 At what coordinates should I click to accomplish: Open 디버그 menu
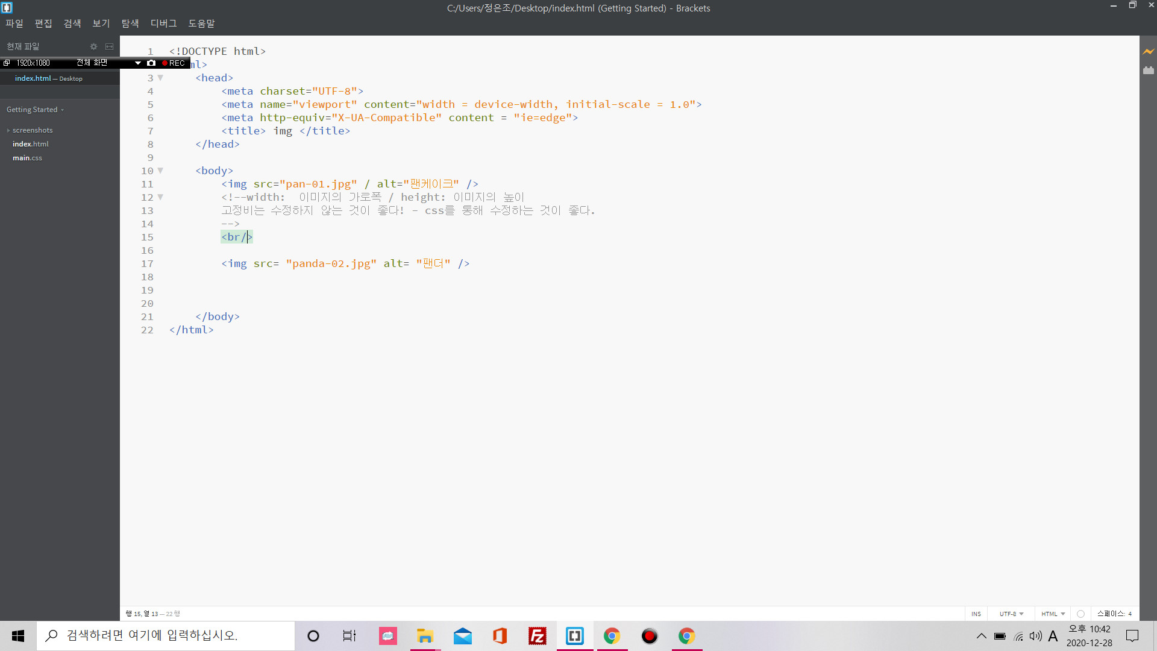coord(164,23)
